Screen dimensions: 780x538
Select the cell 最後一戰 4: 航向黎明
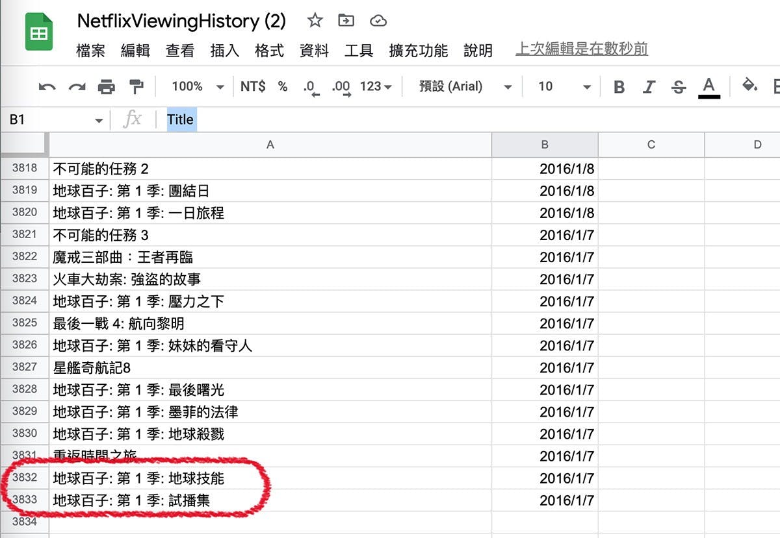270,323
